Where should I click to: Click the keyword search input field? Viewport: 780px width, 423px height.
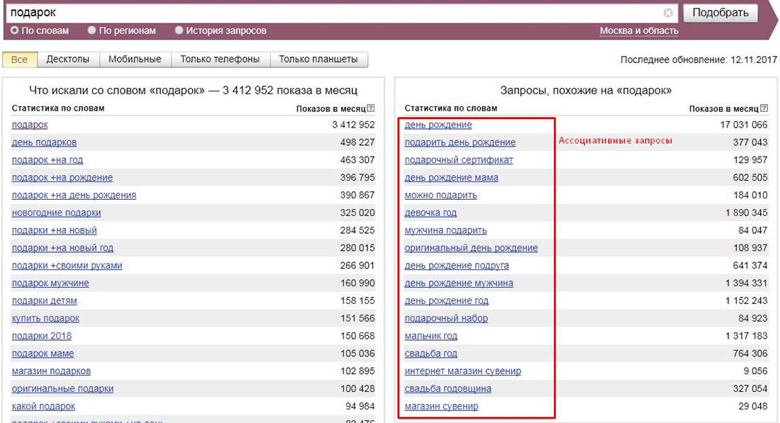point(284,12)
